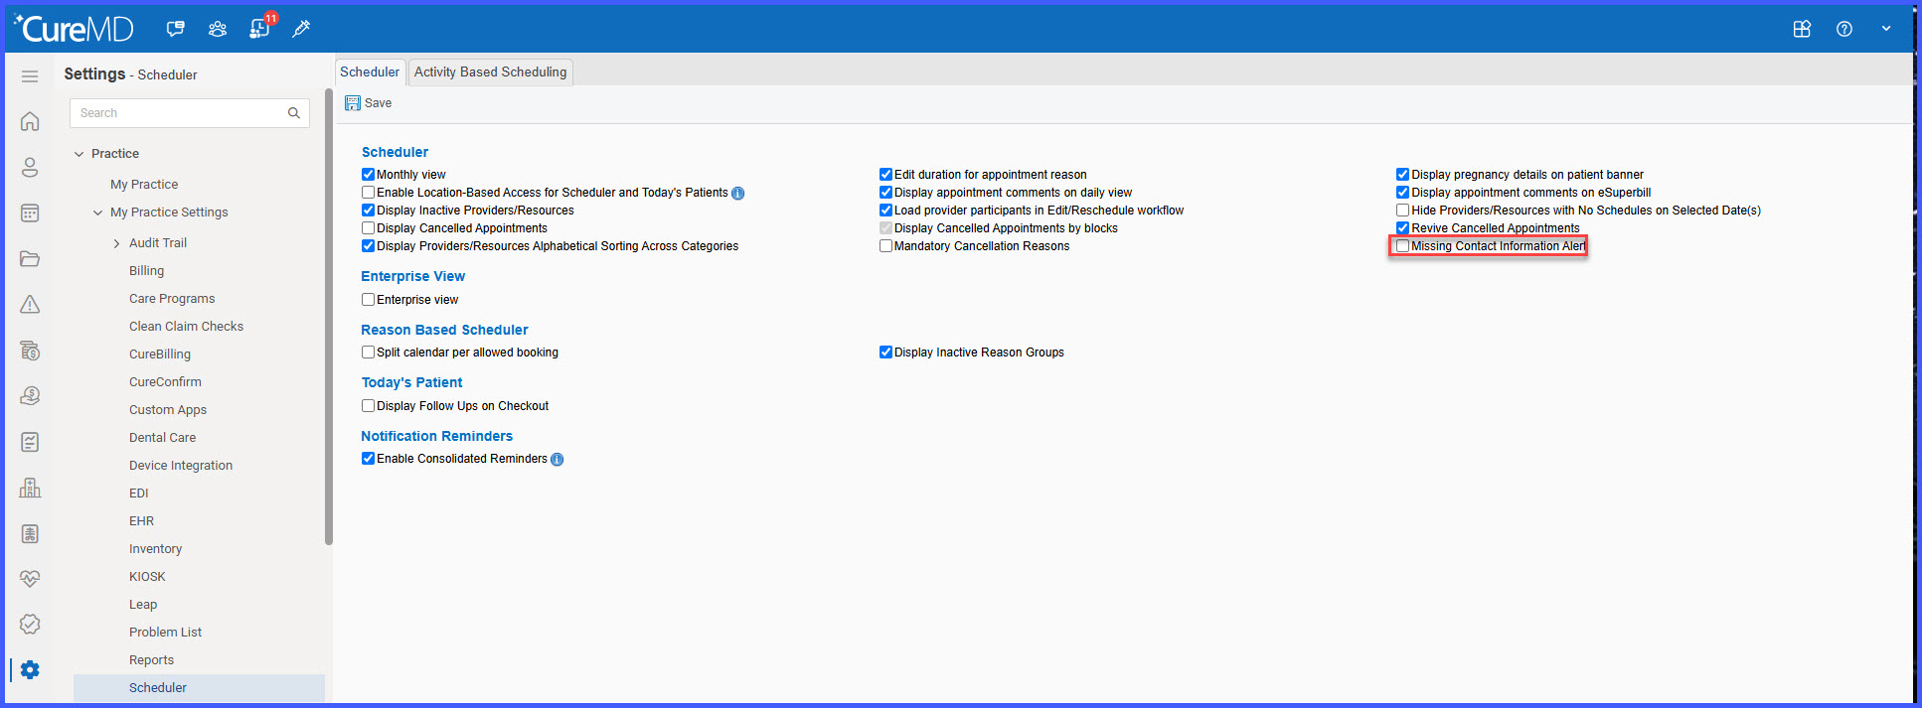The image size is (1922, 708).
Task: Enable Display Follow Ups on Checkout
Action: click(x=369, y=406)
